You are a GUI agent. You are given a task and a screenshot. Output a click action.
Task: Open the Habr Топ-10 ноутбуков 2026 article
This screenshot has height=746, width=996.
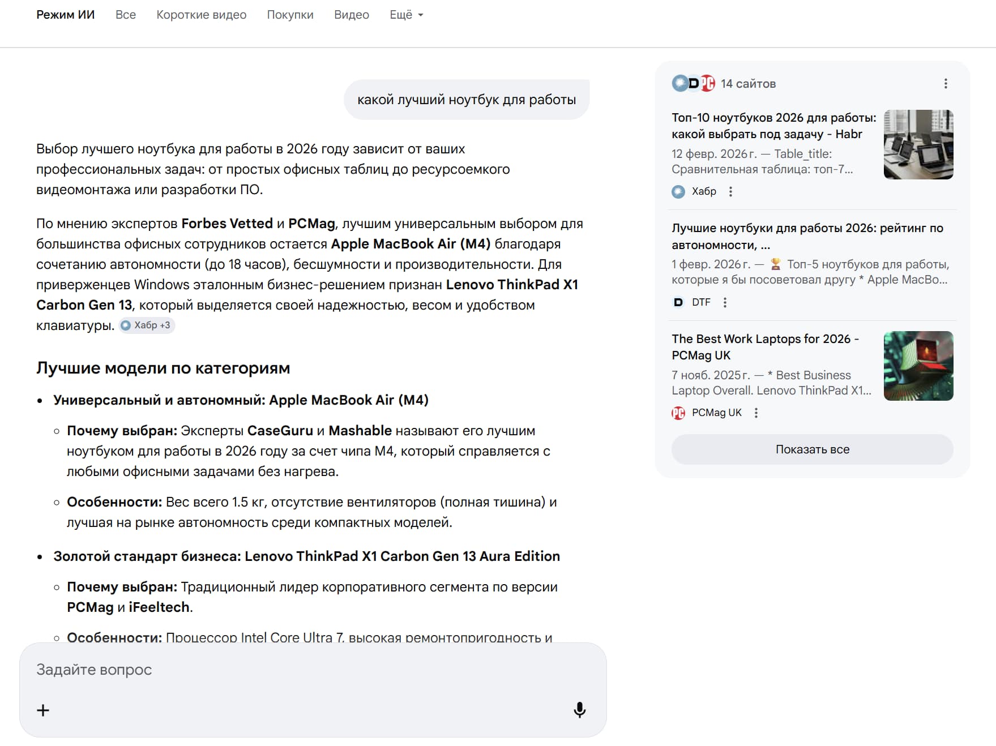[773, 126]
